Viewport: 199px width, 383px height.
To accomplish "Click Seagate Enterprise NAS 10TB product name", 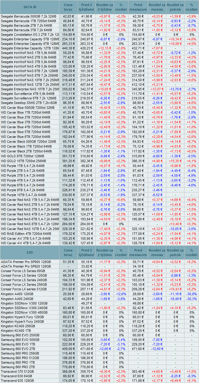I will (x=30, y=89).
